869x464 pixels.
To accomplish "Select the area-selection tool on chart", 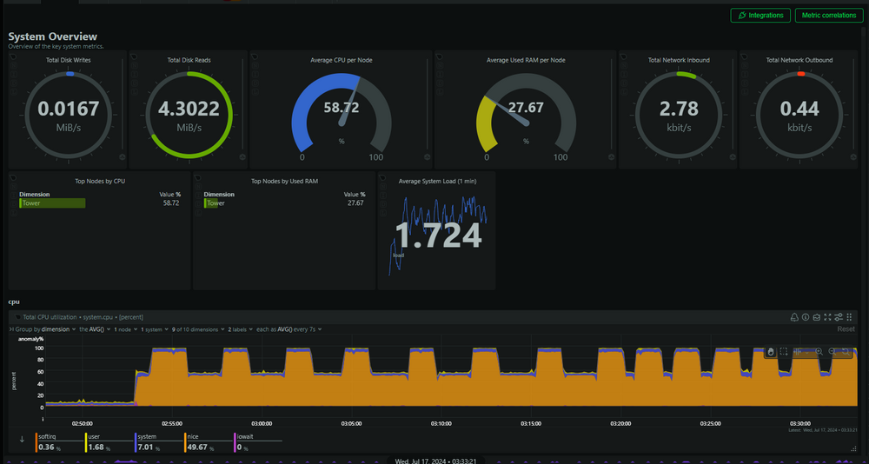I will point(784,351).
